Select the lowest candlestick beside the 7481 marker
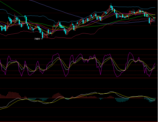158x122 pixels. (42, 35)
